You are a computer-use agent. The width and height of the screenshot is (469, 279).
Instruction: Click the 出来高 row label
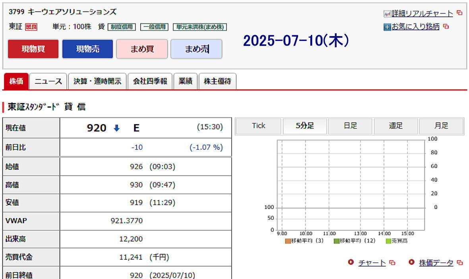16,239
